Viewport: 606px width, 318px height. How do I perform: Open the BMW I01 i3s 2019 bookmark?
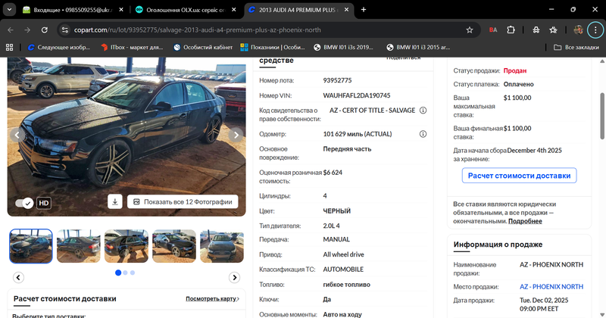click(343, 47)
